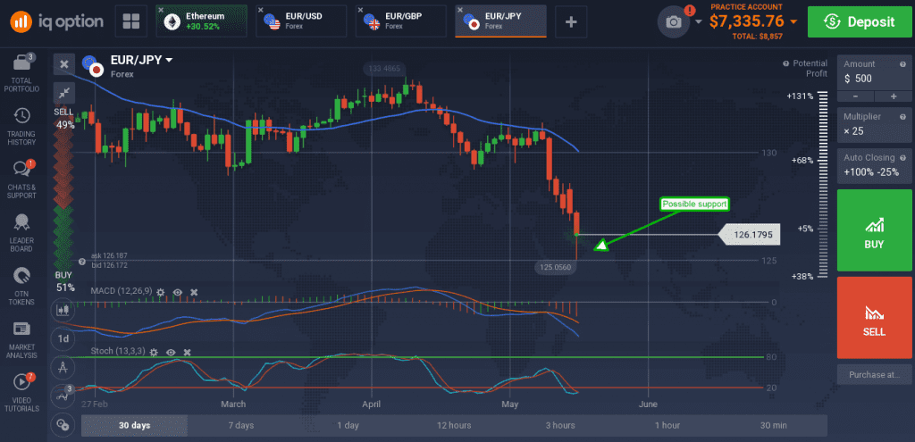
Task: Close the Ethereum tab
Action: coord(161,10)
